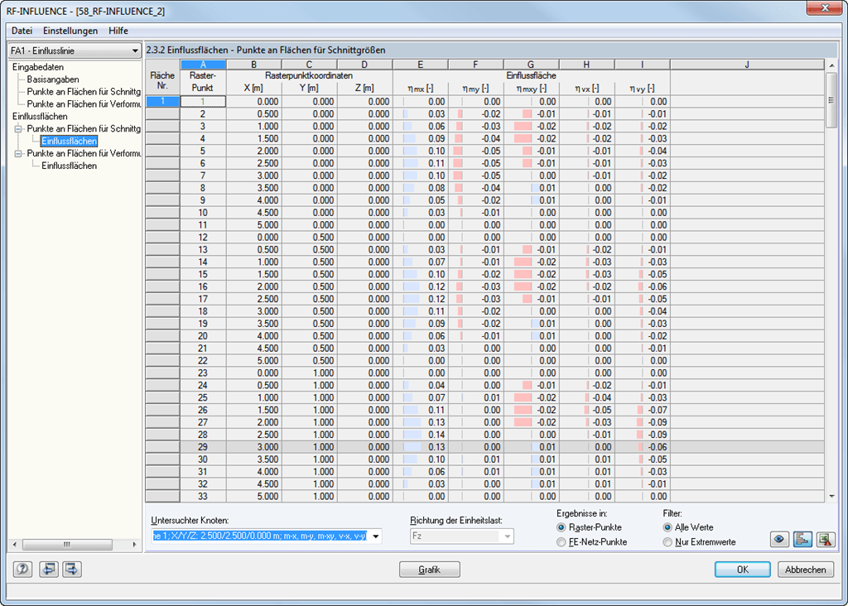Confirm with the OK button
The height and width of the screenshot is (606, 848).
click(x=743, y=570)
